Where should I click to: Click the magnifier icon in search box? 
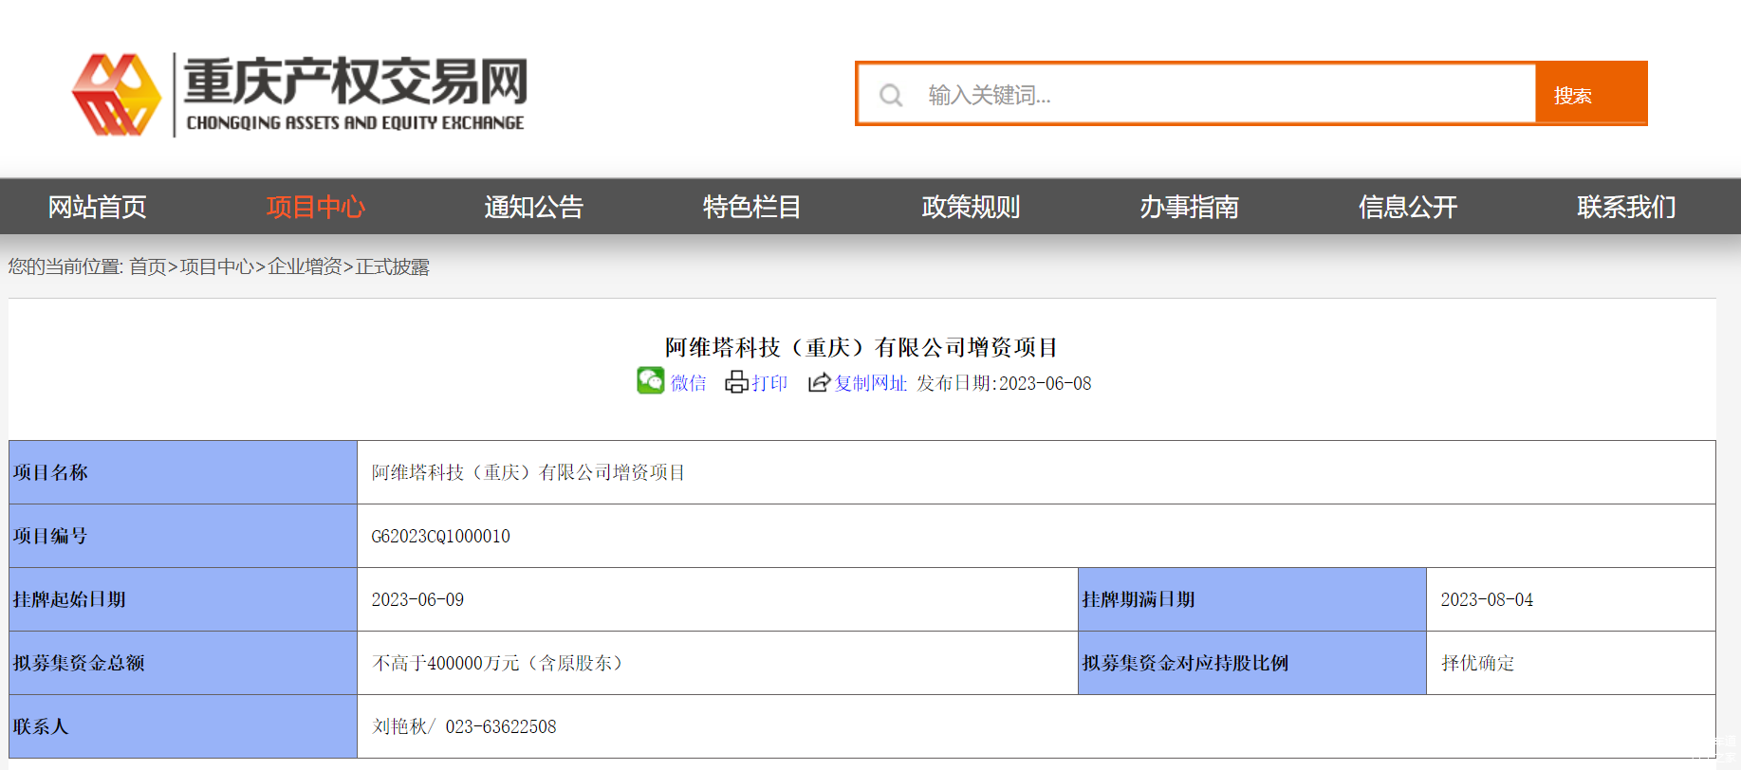pyautogui.click(x=891, y=95)
